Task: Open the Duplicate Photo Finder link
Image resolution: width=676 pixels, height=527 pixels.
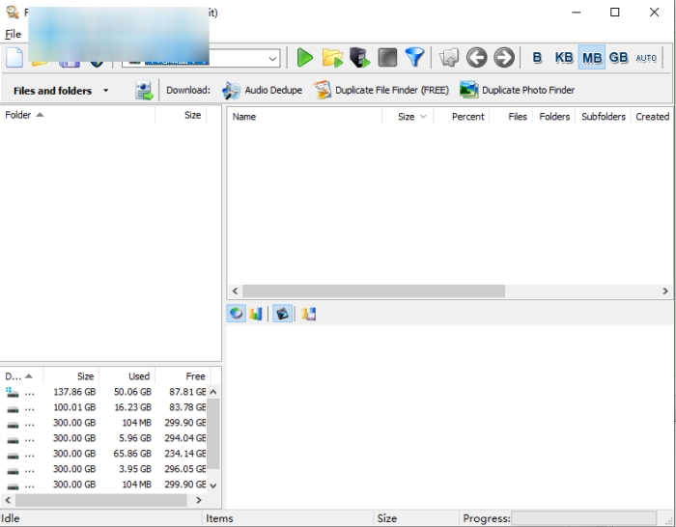Action: [528, 90]
